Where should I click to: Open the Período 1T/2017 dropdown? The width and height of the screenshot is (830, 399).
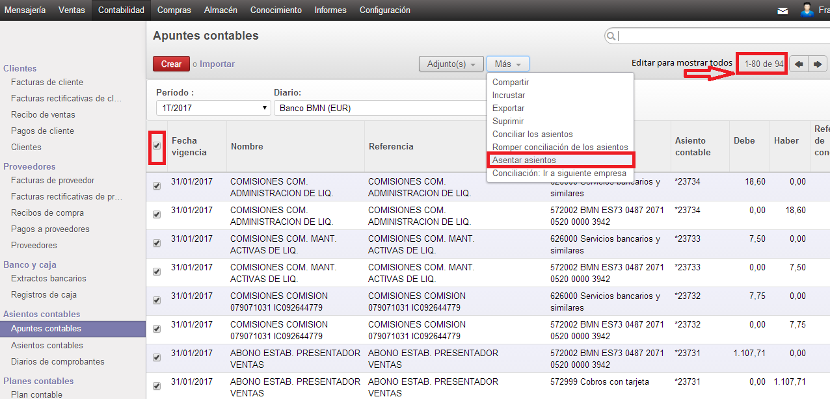pos(213,108)
